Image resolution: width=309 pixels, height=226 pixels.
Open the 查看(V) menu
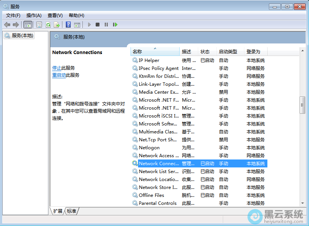tap(55, 15)
